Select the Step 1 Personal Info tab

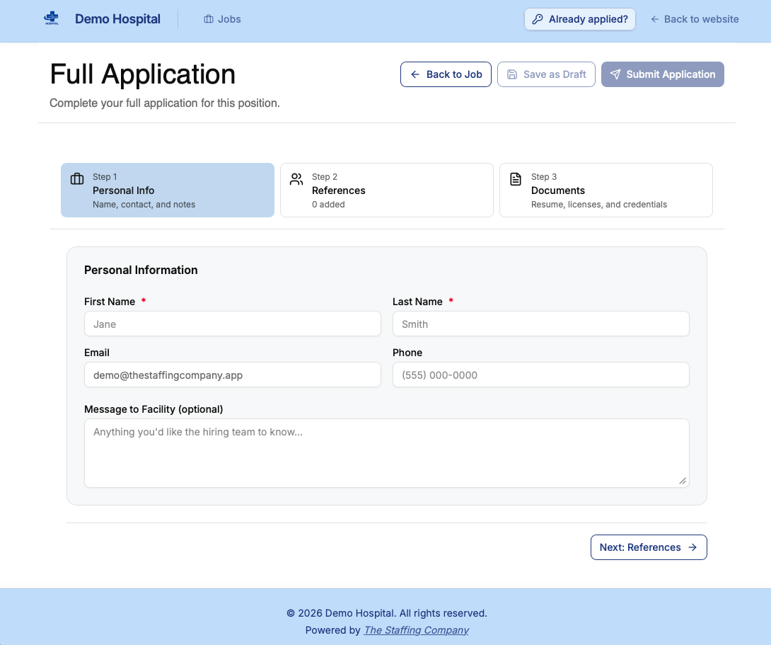coord(168,190)
